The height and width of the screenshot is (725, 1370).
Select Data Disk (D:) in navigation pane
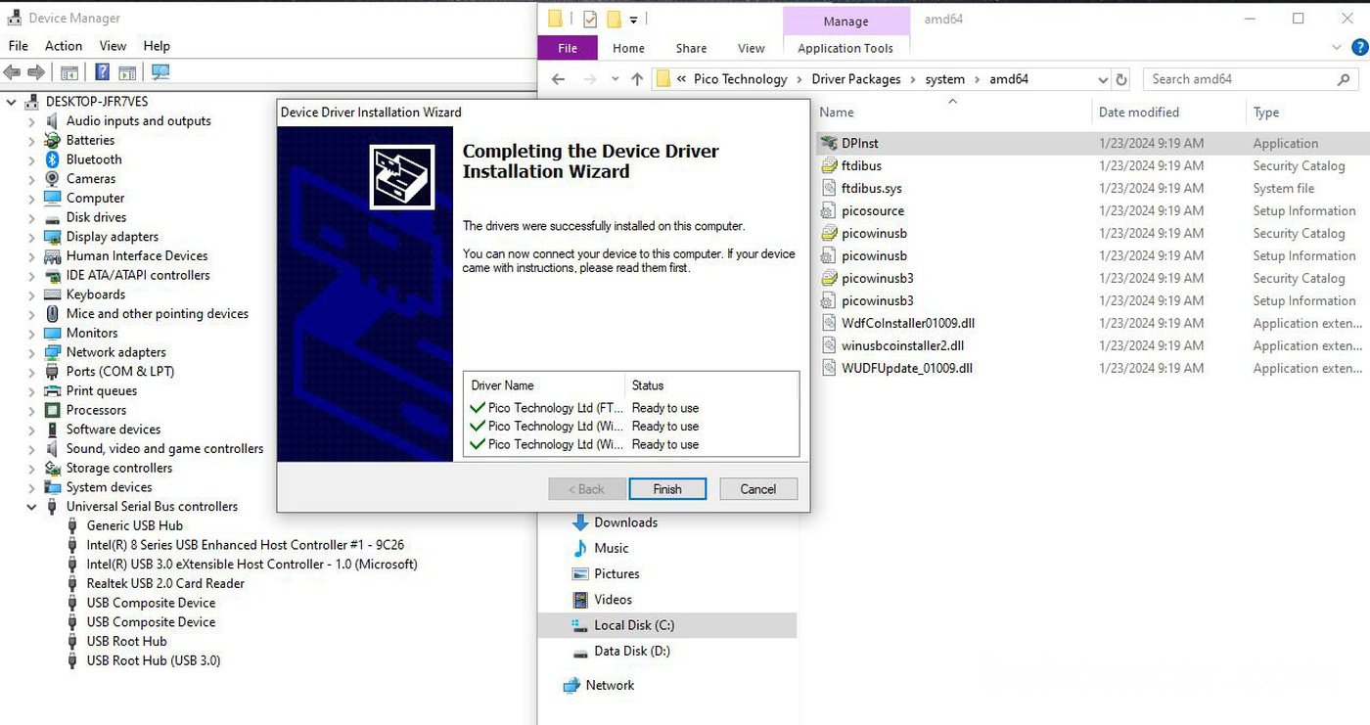632,651
